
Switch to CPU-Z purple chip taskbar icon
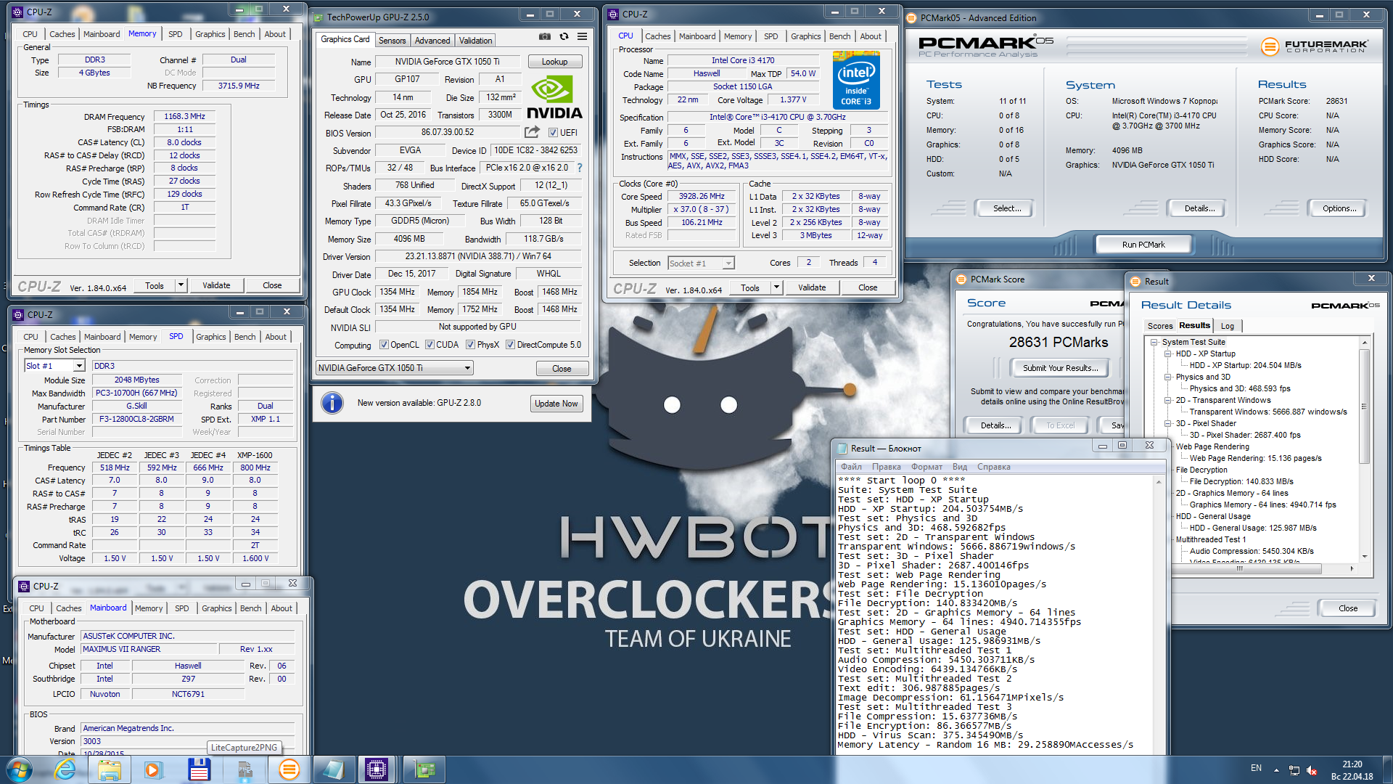click(x=377, y=769)
